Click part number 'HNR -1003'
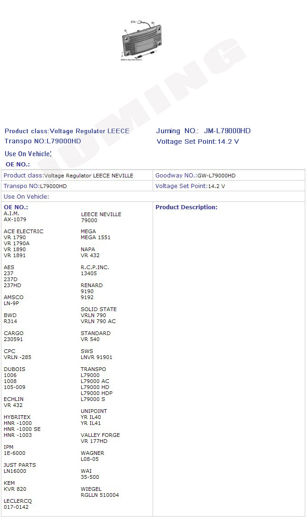This screenshot has height=518, width=308. (18, 435)
